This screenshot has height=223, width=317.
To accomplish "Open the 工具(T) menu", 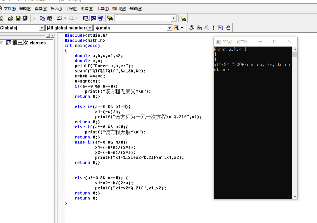I will click(103, 9).
